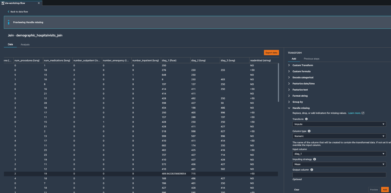Click the diag_2 cell showing 174
Viewport: 391px width, 193px height.
pos(193,146)
